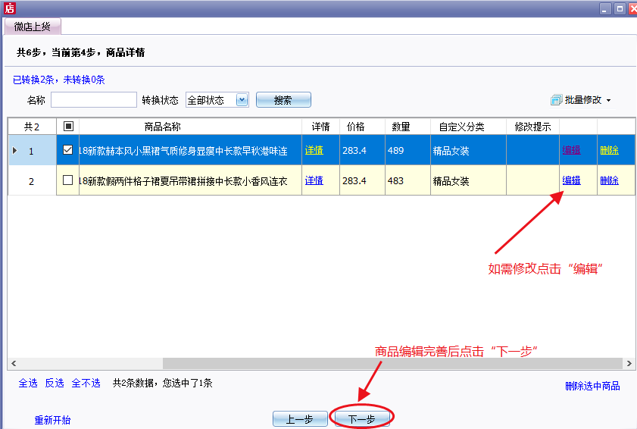
Task: Go back with the 上一步 button
Action: tap(300, 419)
